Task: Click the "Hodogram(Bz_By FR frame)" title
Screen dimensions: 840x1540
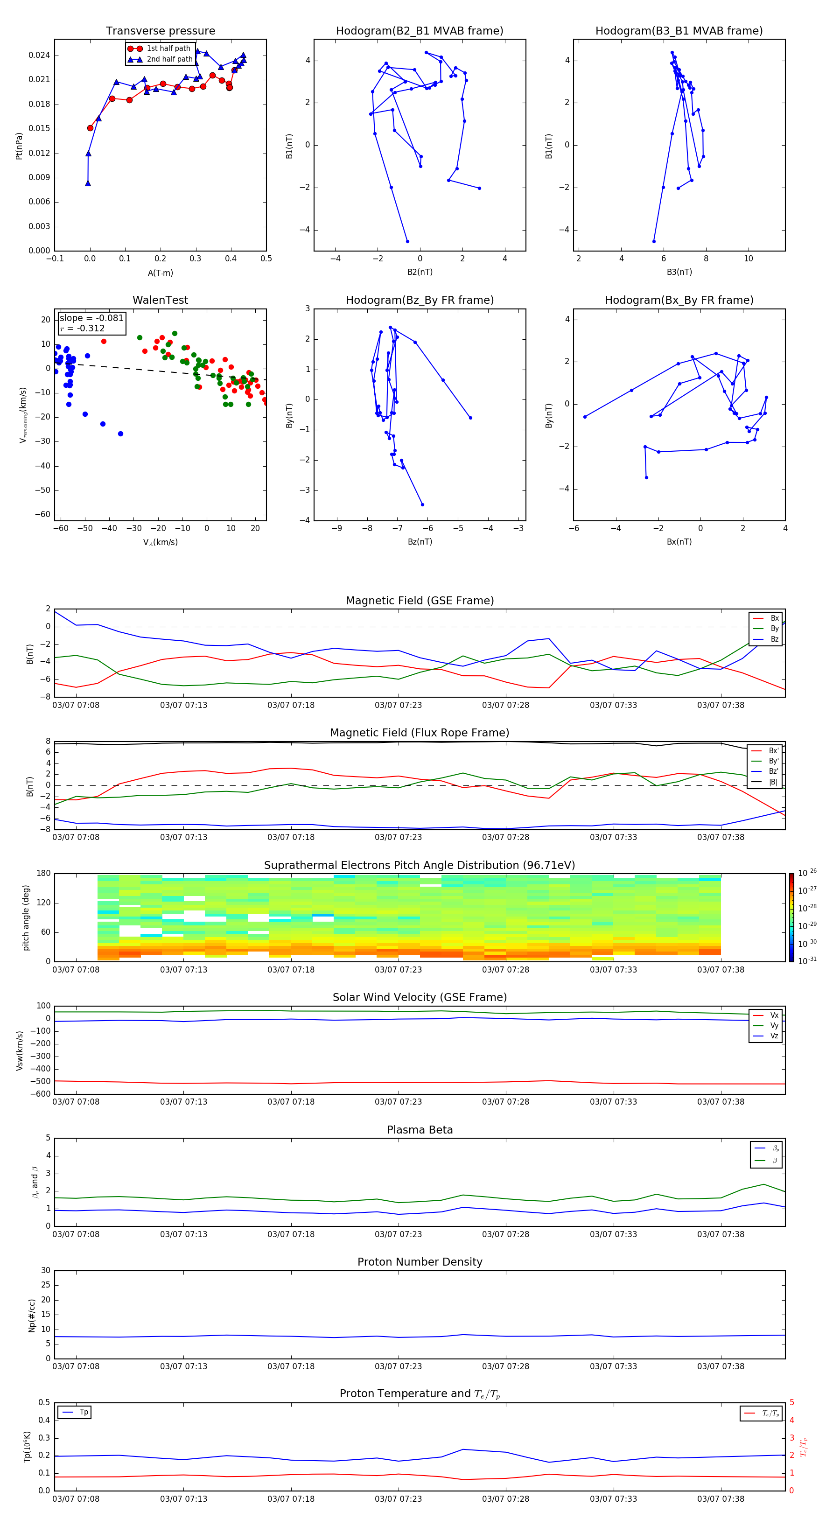Action: [x=420, y=300]
